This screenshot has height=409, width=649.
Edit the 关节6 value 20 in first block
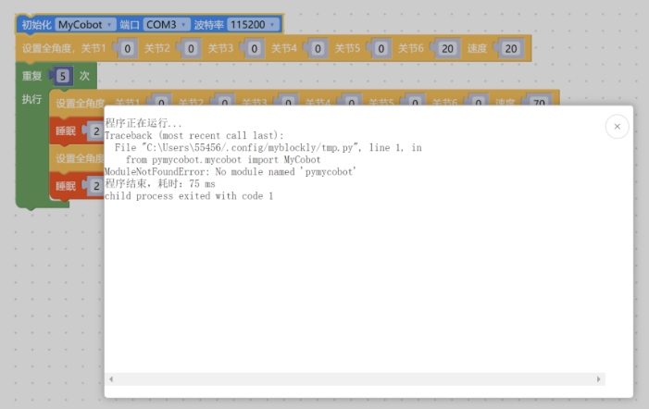tap(447, 49)
